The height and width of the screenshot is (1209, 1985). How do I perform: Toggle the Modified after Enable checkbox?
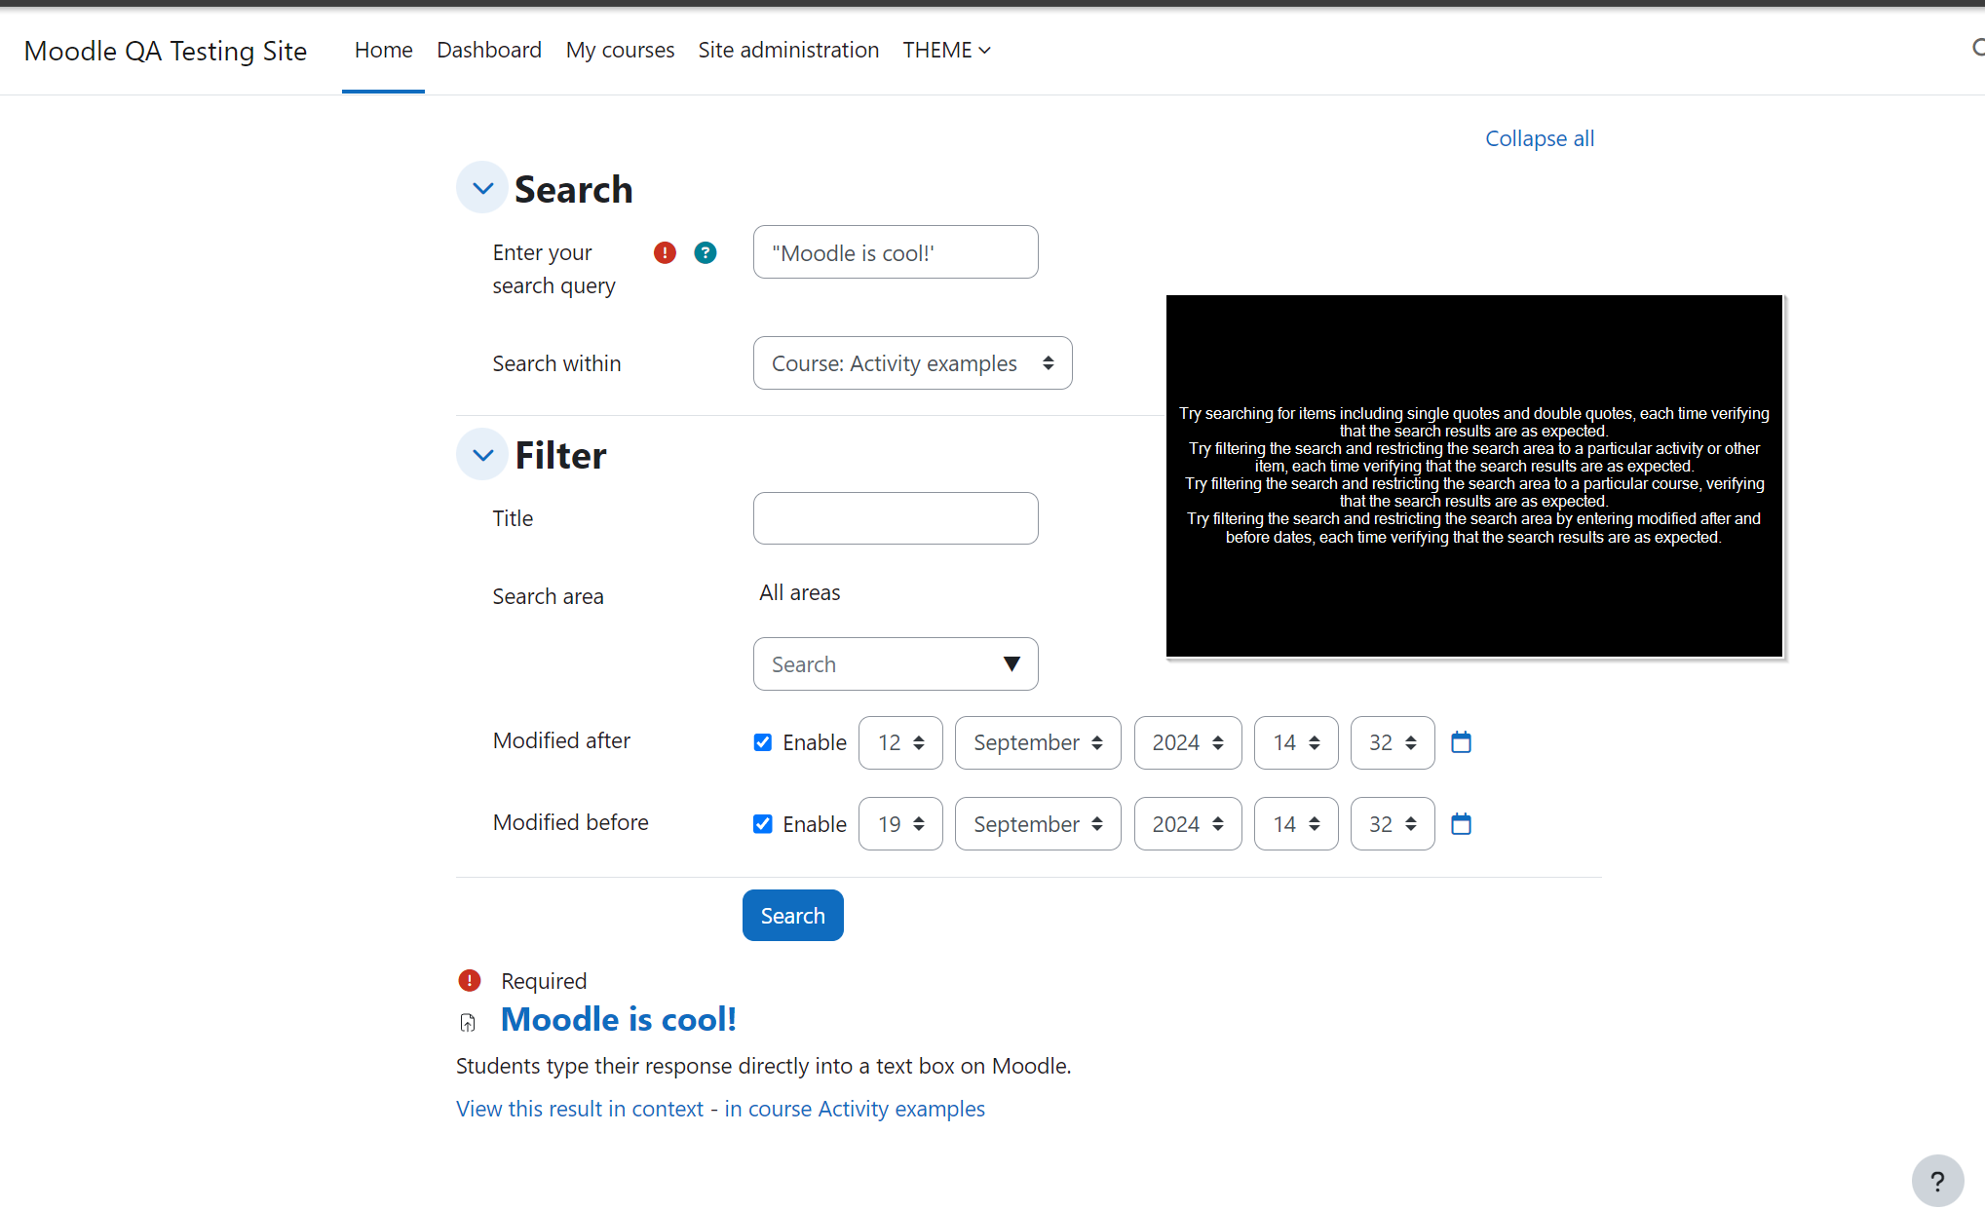pos(763,742)
